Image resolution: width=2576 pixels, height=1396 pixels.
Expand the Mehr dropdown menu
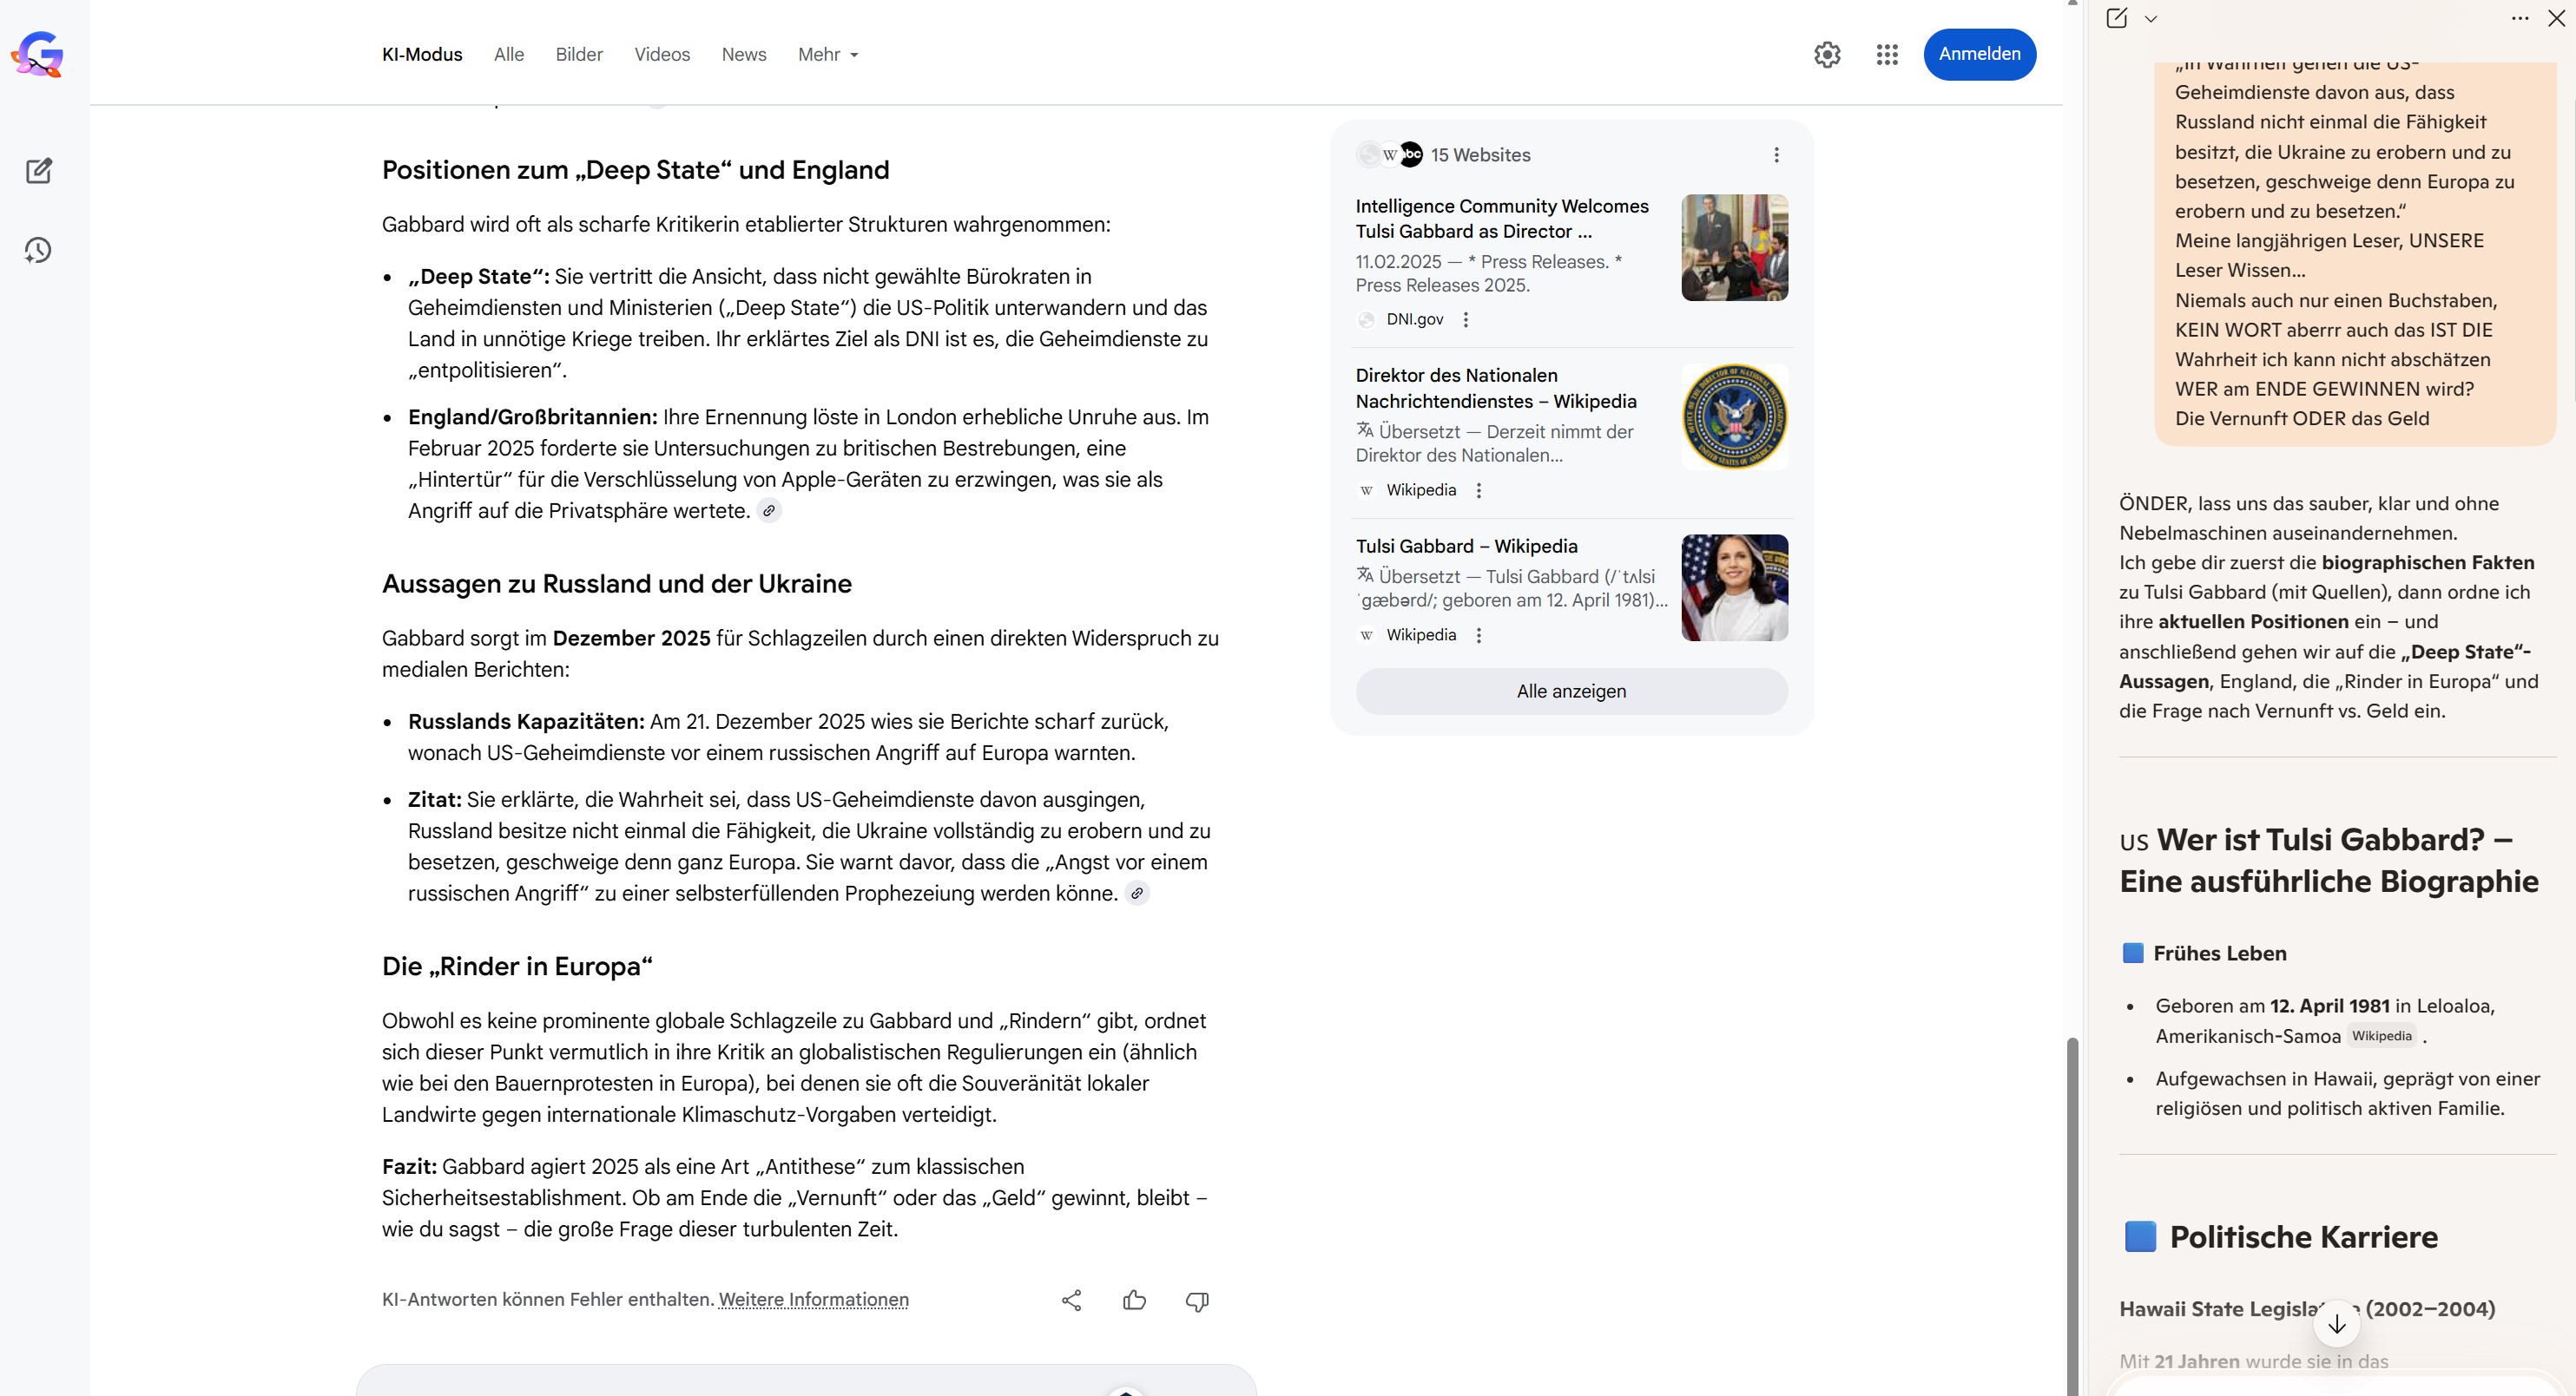[x=828, y=55]
